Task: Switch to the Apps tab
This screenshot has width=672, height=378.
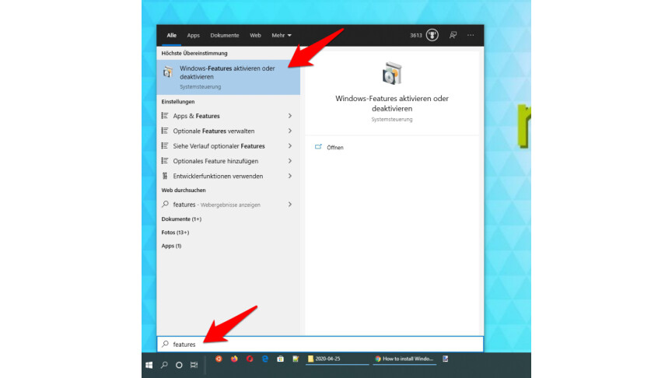Action: point(193,35)
